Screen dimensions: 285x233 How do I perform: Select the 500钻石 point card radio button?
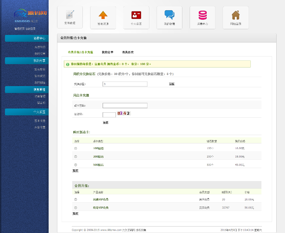tap(76, 165)
